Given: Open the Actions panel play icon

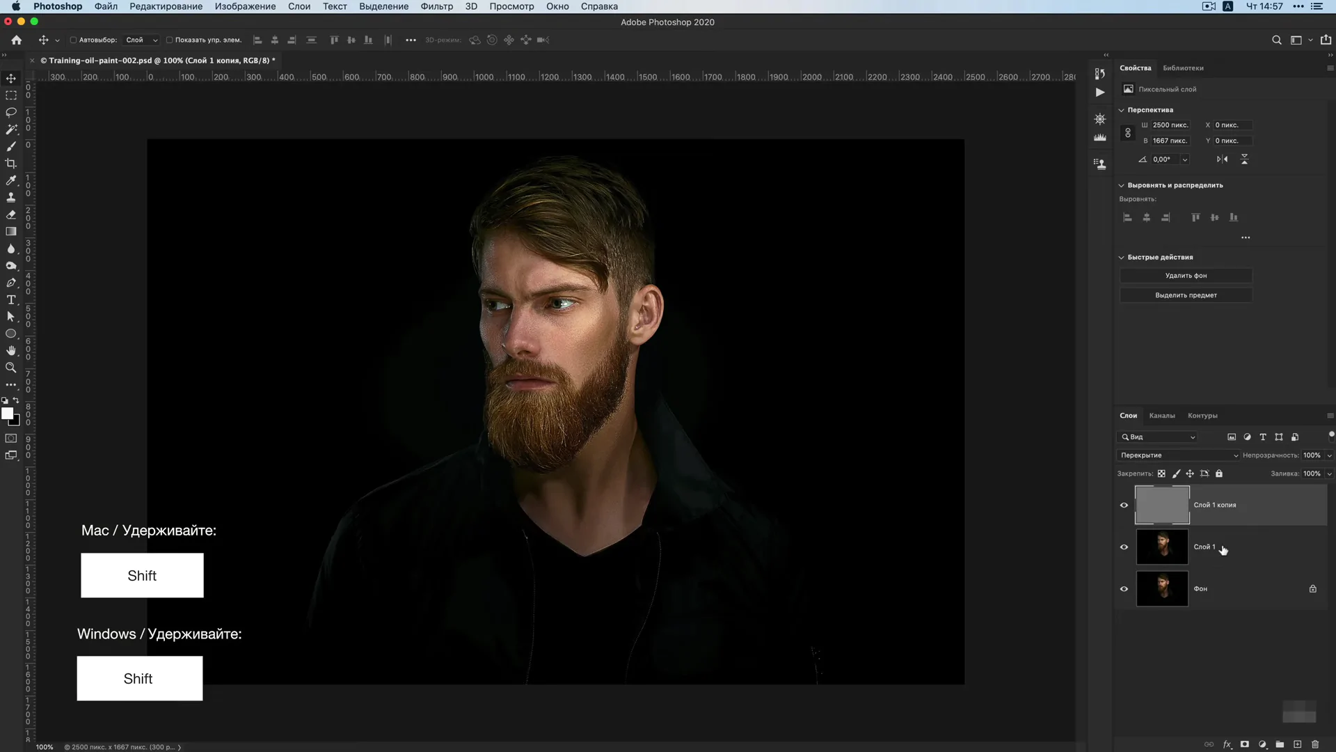Looking at the screenshot, I should coord(1100,92).
